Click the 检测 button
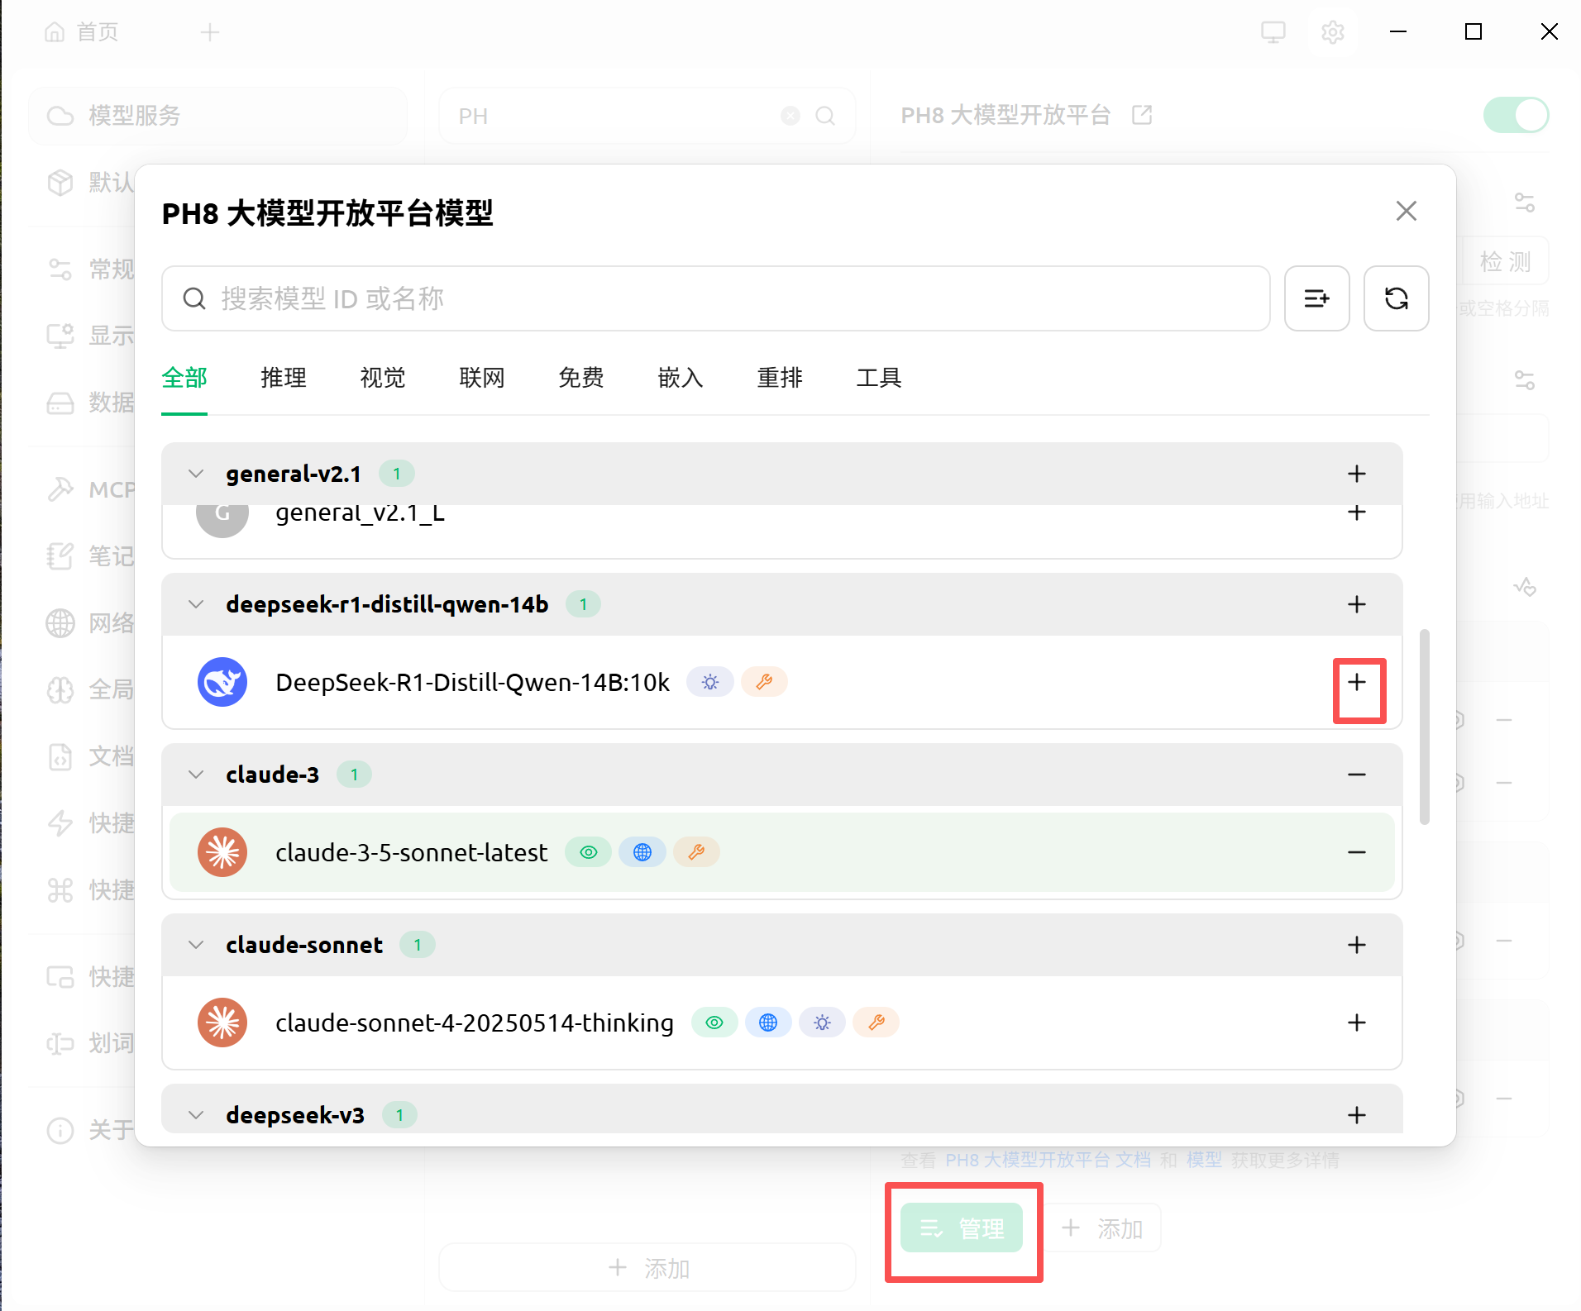Image resolution: width=1581 pixels, height=1311 pixels. (1505, 262)
